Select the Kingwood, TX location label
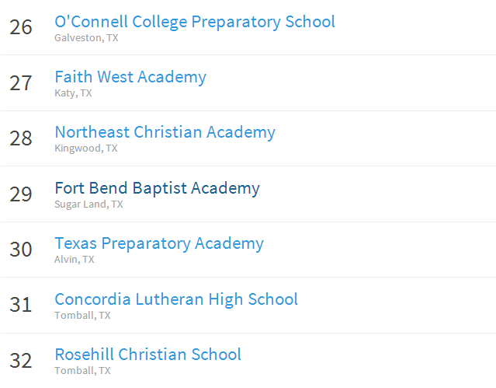496x388 pixels. pyautogui.click(x=85, y=149)
